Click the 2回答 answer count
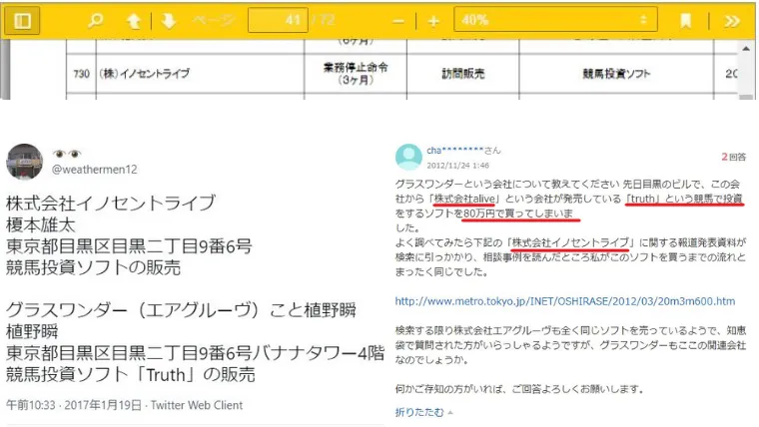Image resolution: width=759 pixels, height=427 pixels. (x=733, y=157)
